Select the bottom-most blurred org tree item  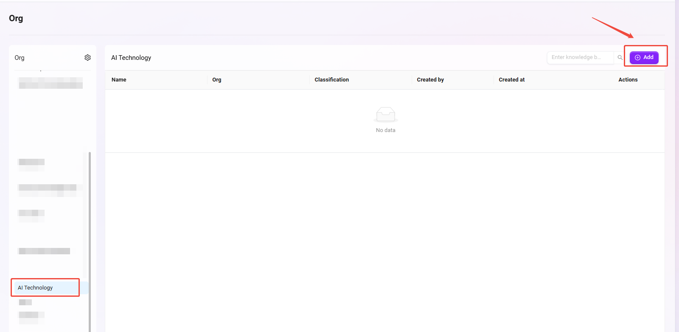31,315
